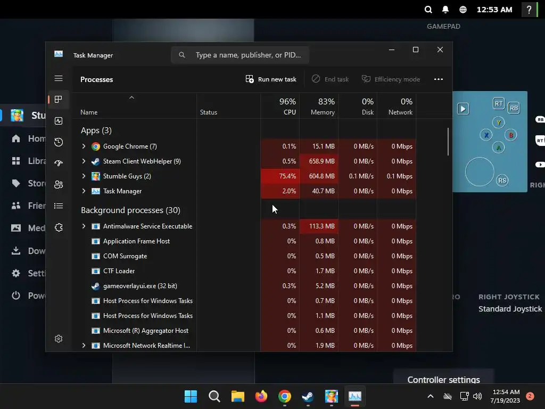The image size is (545, 409).
Task: Switch to Stumble Guys on the taskbar
Action: [332, 396]
